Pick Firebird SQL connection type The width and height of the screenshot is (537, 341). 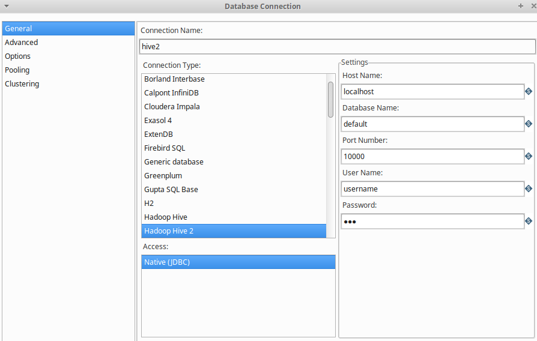tap(234, 148)
